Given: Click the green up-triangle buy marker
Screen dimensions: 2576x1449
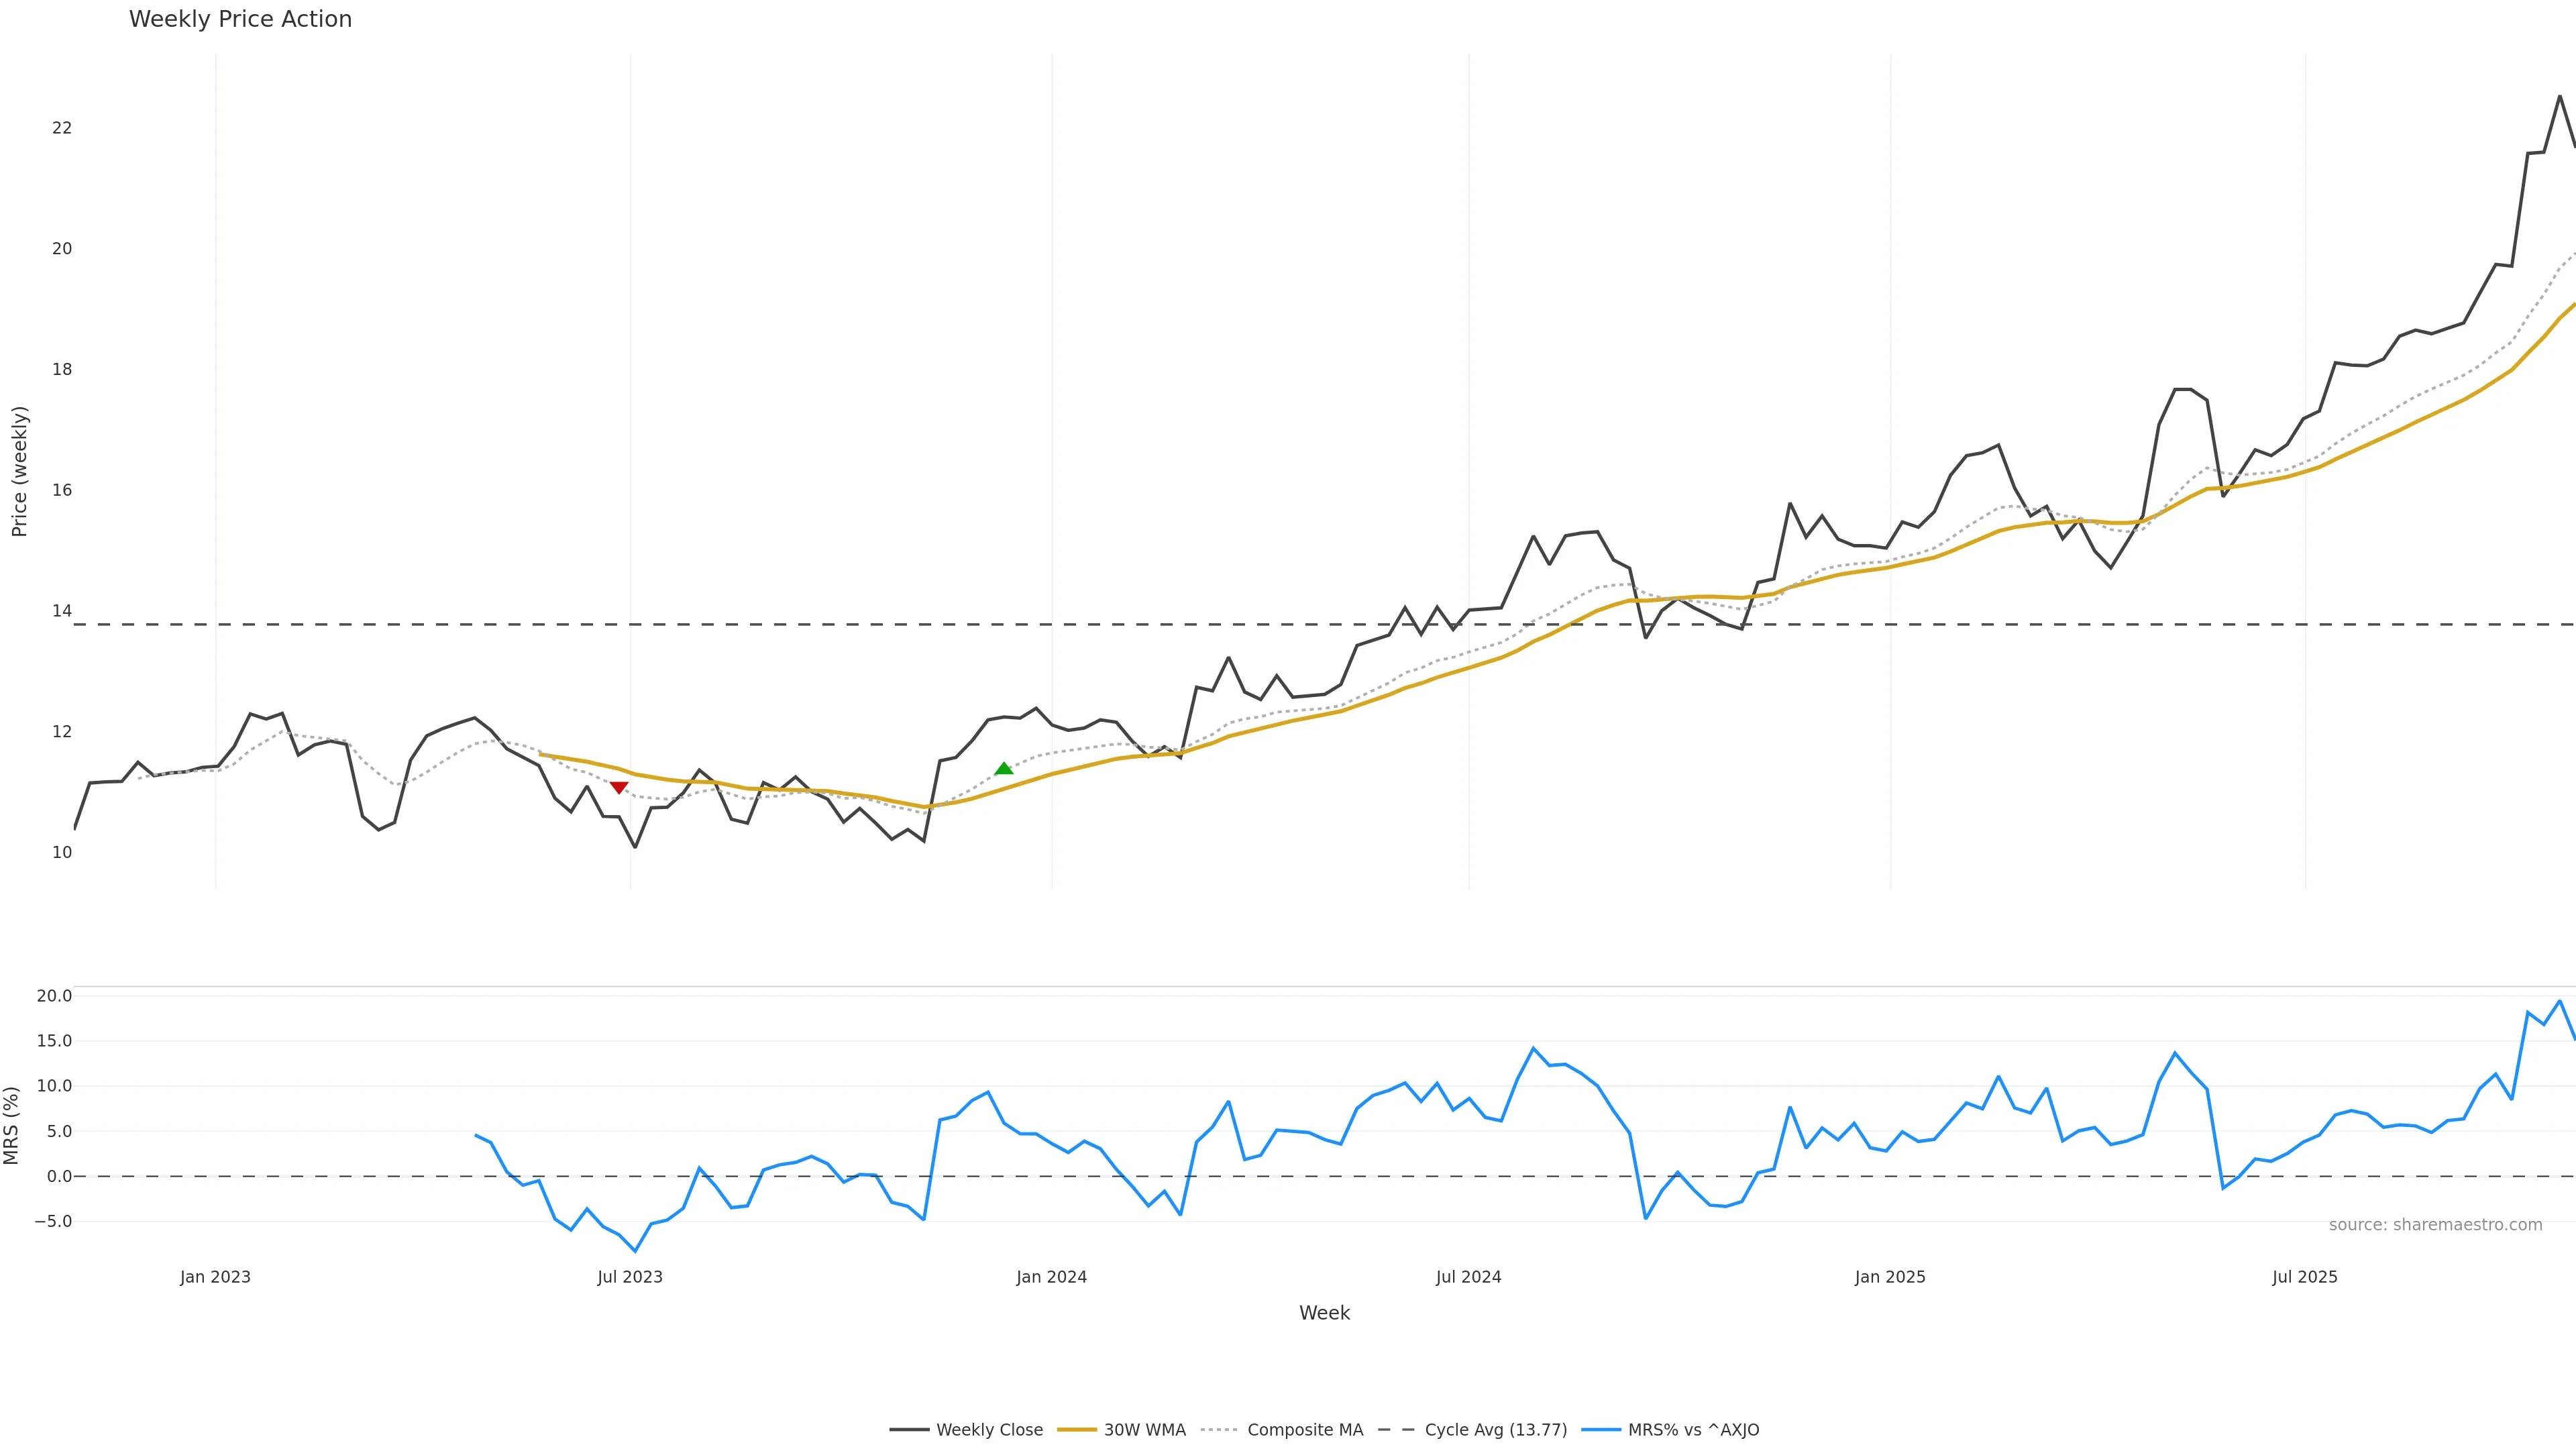Looking at the screenshot, I should coord(1004,768).
